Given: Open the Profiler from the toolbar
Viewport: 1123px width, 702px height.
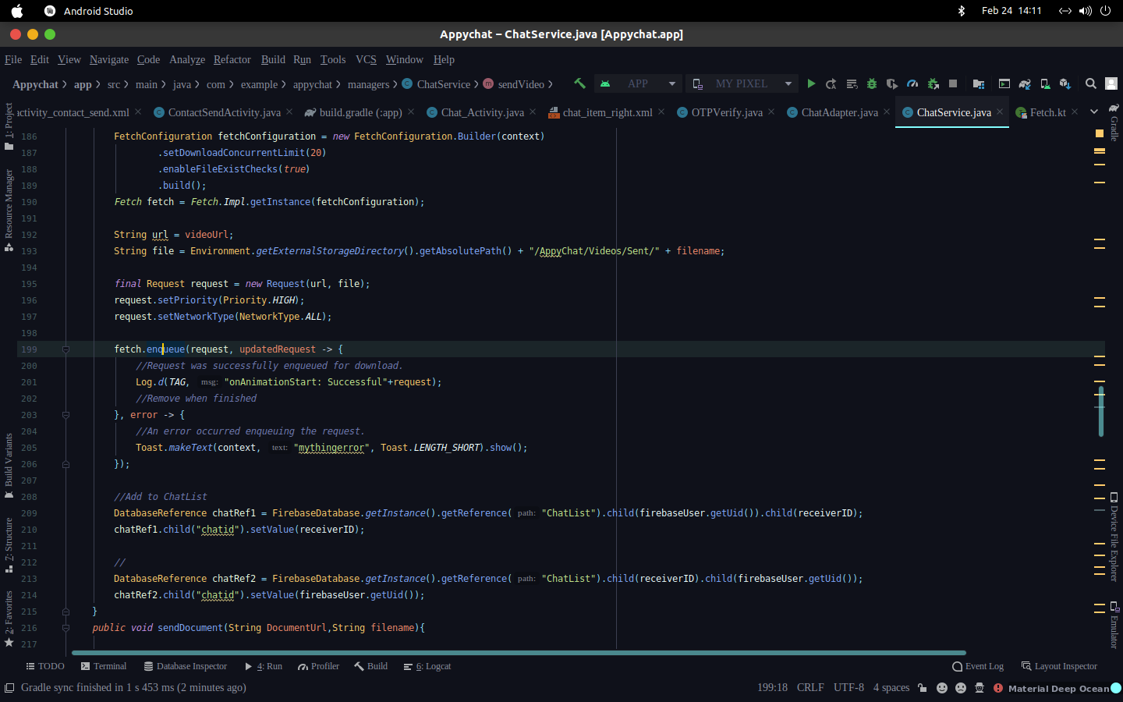Looking at the screenshot, I should 912,83.
